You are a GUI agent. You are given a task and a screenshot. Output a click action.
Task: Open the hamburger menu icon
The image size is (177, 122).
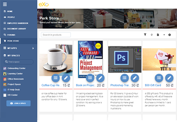pos(5,4)
